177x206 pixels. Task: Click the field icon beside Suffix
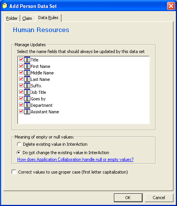pyautogui.click(x=27, y=86)
